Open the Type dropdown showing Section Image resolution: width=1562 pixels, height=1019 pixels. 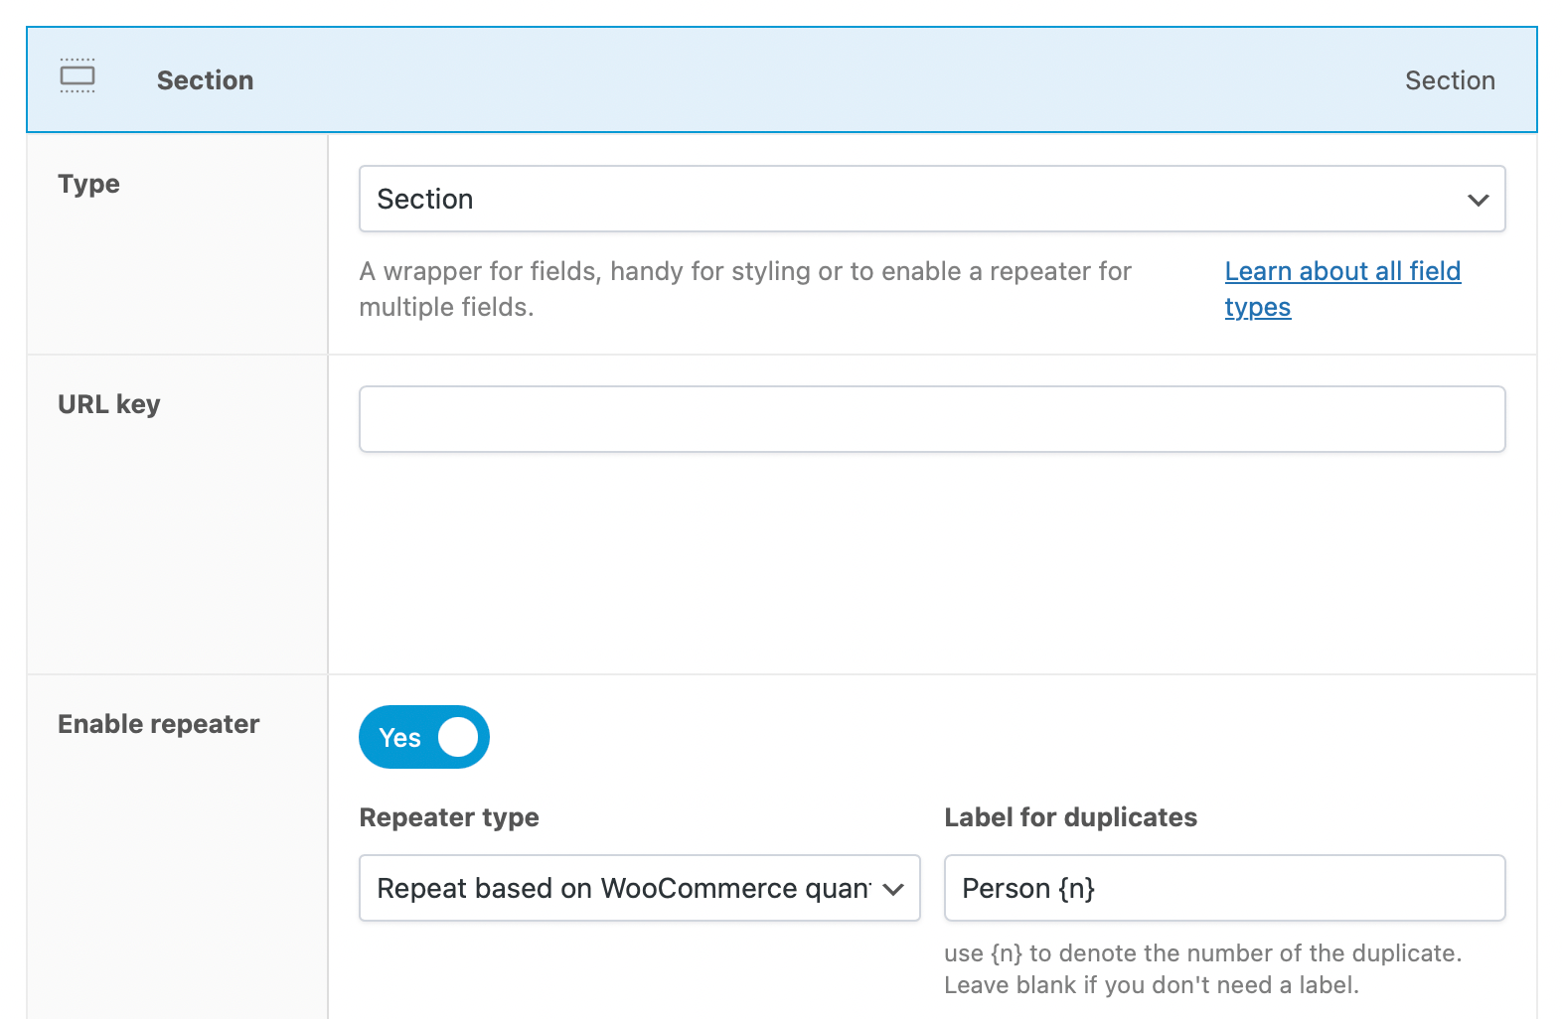click(914, 199)
